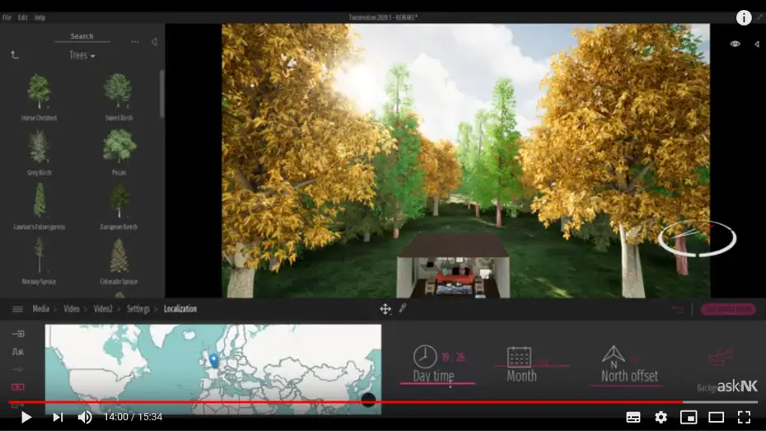Select the Lawson's Falsecypress tree
This screenshot has height=431, width=766.
[x=39, y=207]
